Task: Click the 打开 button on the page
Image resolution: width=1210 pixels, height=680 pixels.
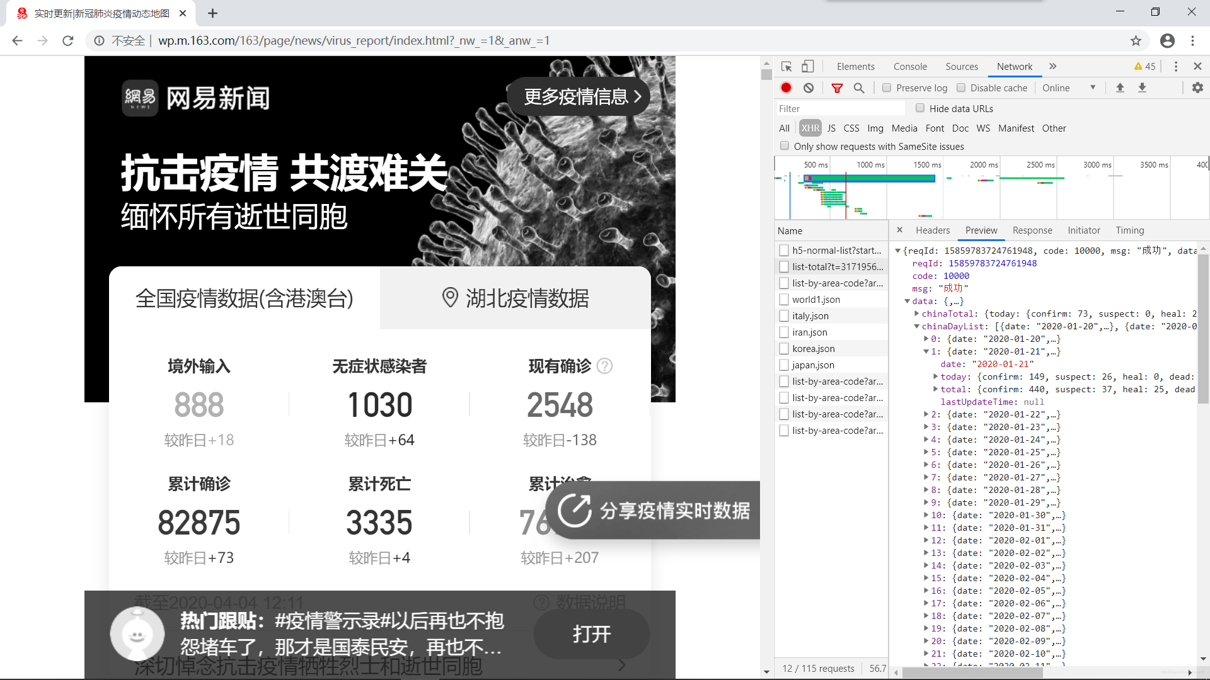Action: coord(591,634)
